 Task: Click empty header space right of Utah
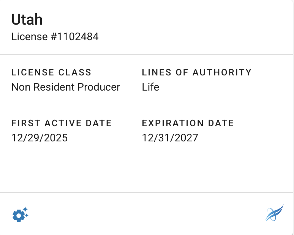coord(171,19)
